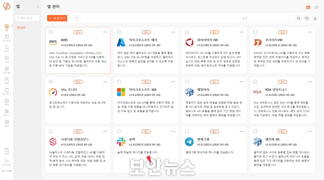This screenshot has height=180, width=324.
Task: Open the 마이크로소프트 애저 card more-options menu
Action: 173,32
